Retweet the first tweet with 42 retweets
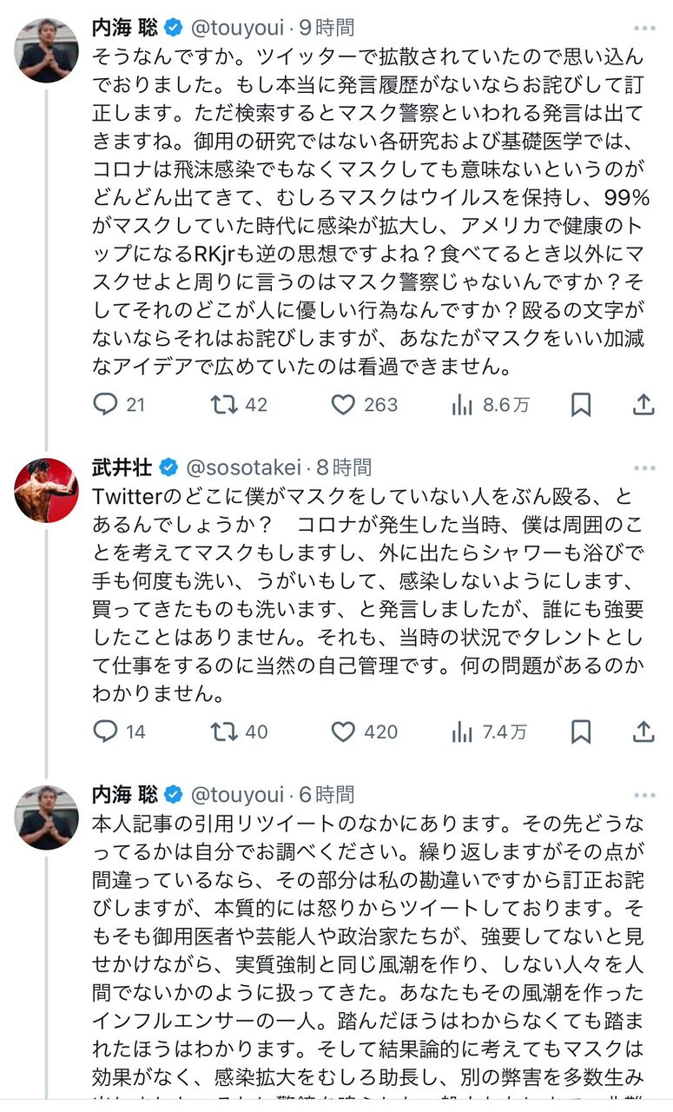The width and height of the screenshot is (673, 1112). point(225,404)
